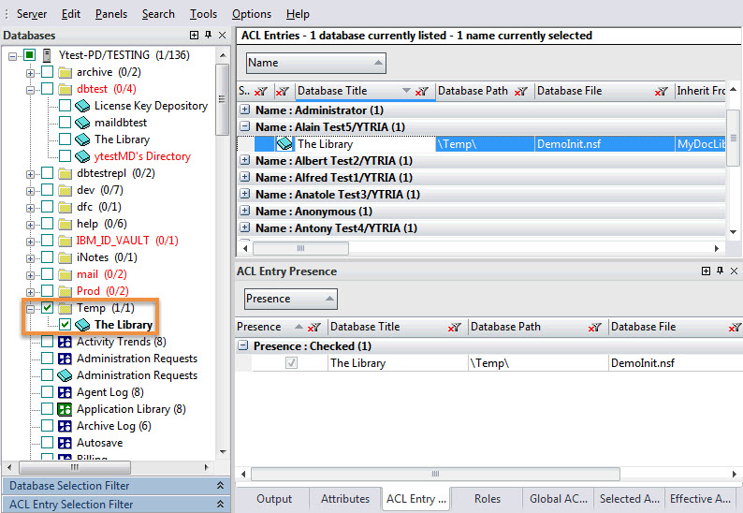Click the Application Library database icon
This screenshot has width=743, height=513.
coord(66,409)
